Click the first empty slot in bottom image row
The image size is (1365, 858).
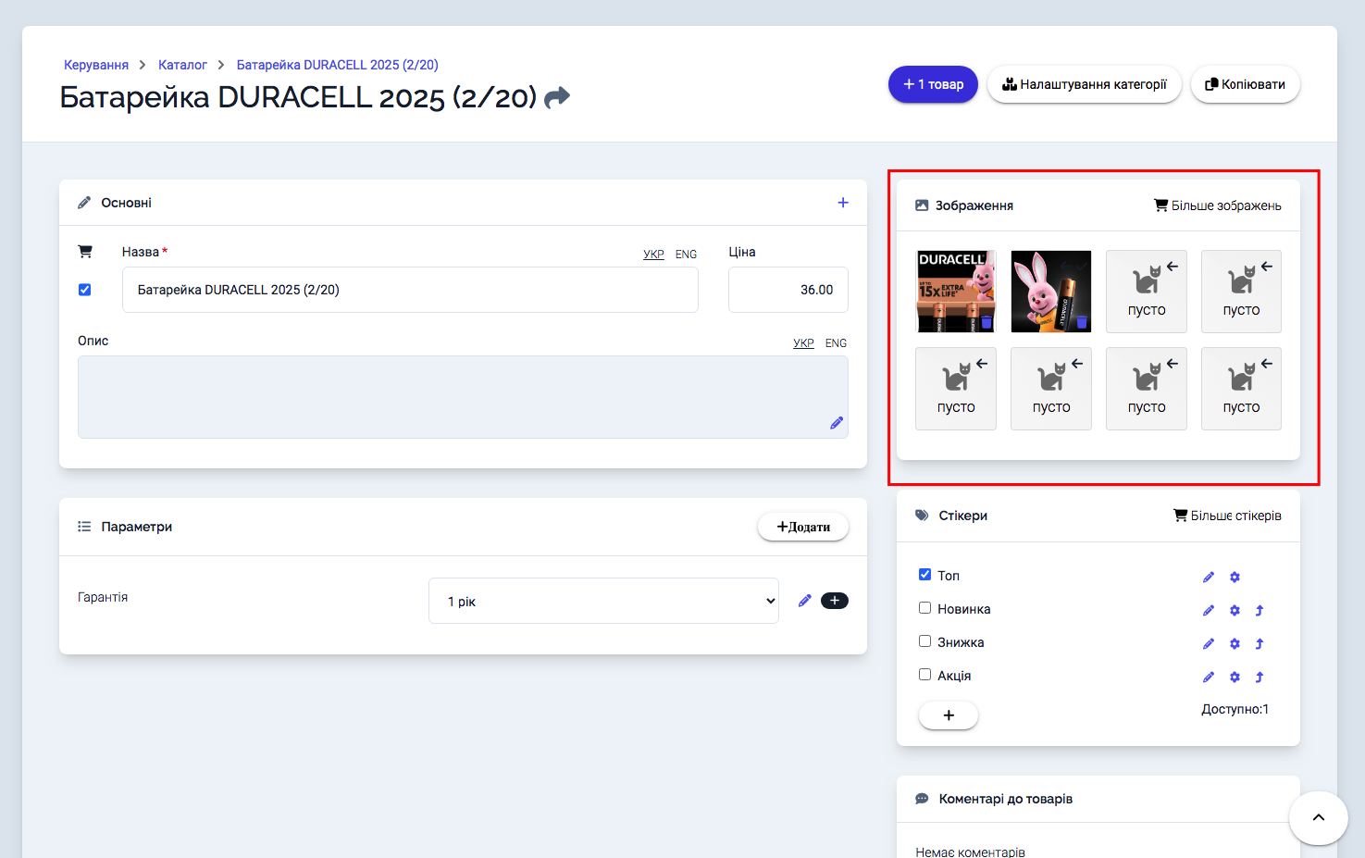pos(956,389)
